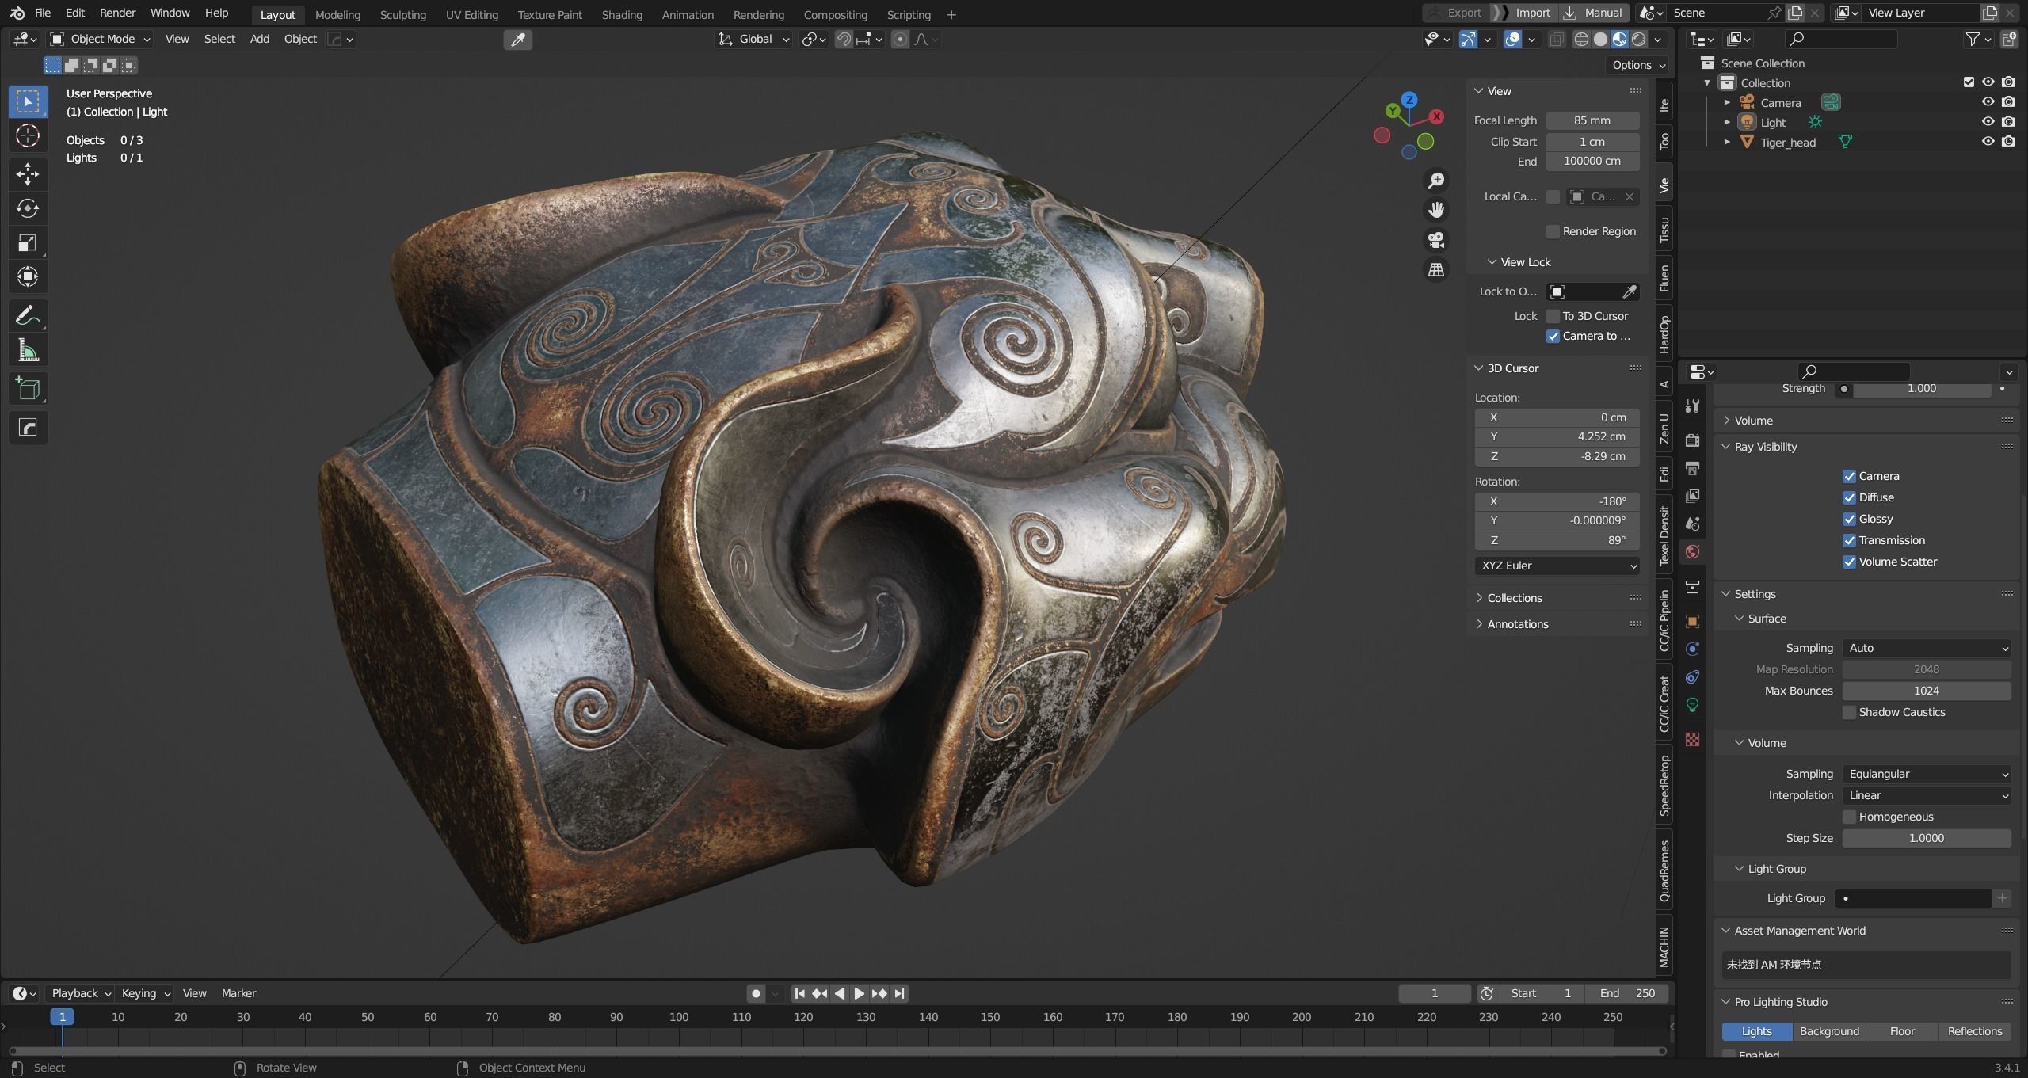2028x1078 pixels.
Task: Click the Strength value slider
Action: (1921, 389)
